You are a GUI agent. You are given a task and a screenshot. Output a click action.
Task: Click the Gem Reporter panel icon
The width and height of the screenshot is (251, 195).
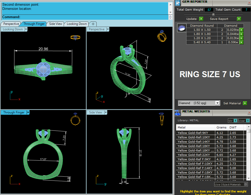click(x=178, y=3)
